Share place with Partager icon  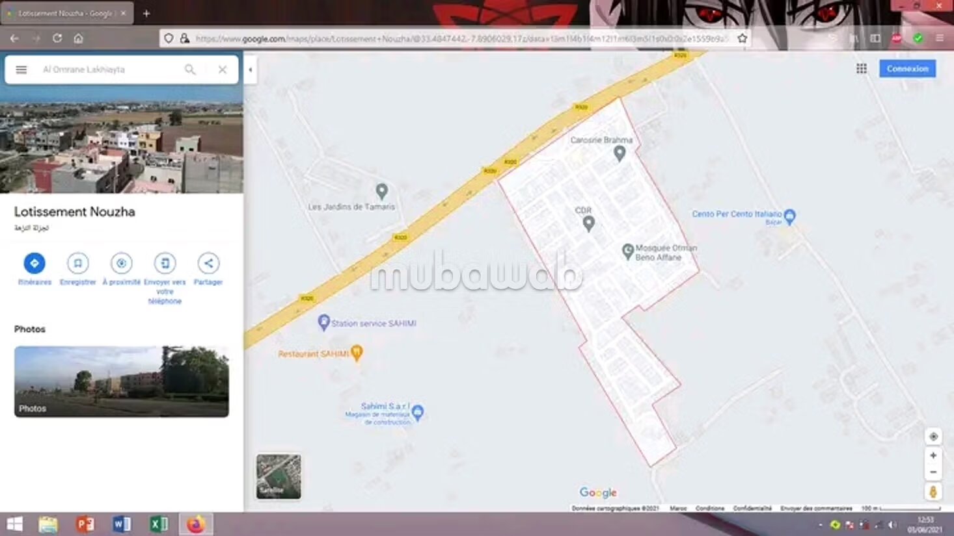click(208, 263)
